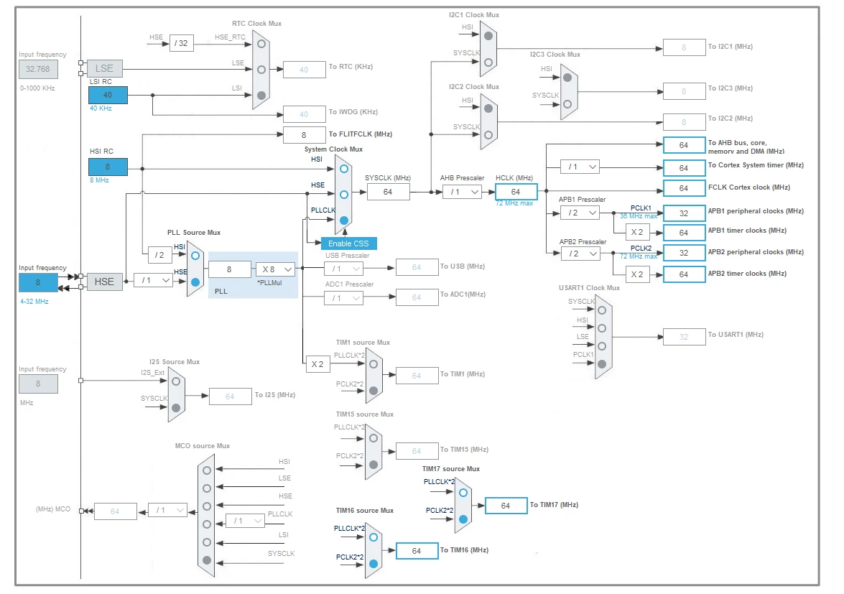Select PLLCLK*2 in TIM1 source Mux
844x594 pixels.
click(374, 364)
